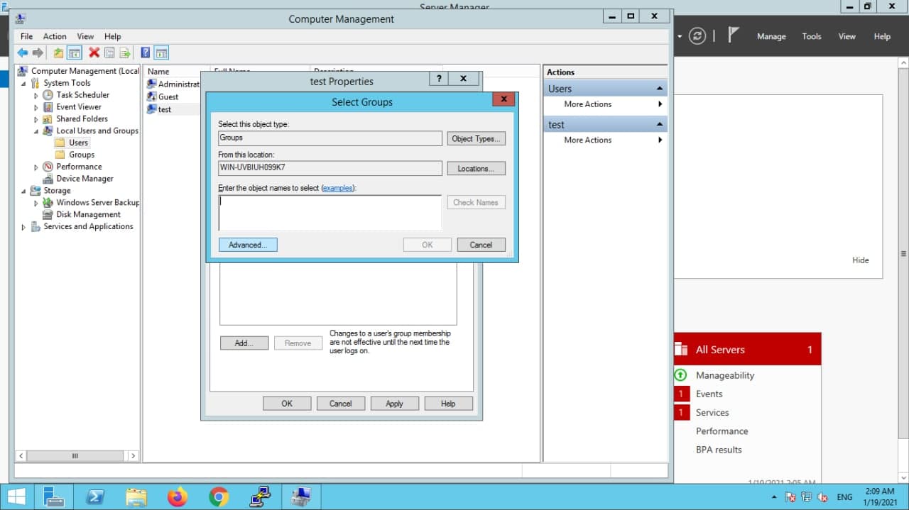Click the examples link
This screenshot has height=510, width=909.
(337, 188)
